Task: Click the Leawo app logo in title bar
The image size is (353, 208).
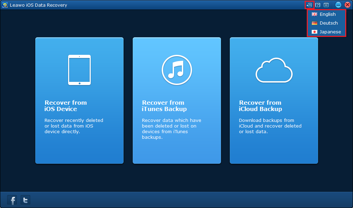Action: [x=5, y=5]
